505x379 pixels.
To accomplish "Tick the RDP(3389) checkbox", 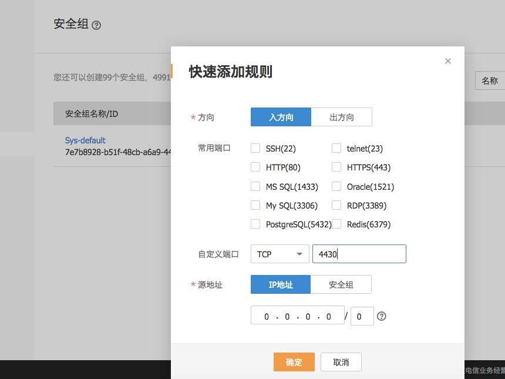I will coord(336,205).
